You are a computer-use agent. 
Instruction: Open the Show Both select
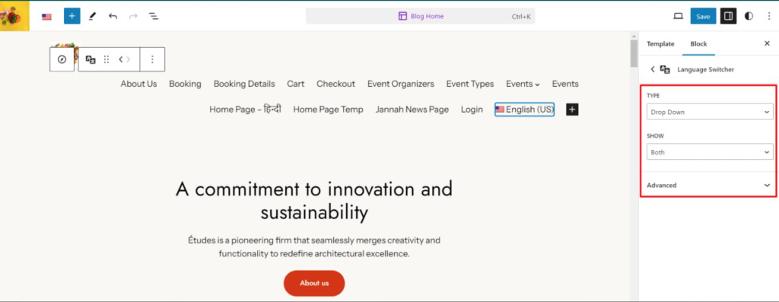710,152
